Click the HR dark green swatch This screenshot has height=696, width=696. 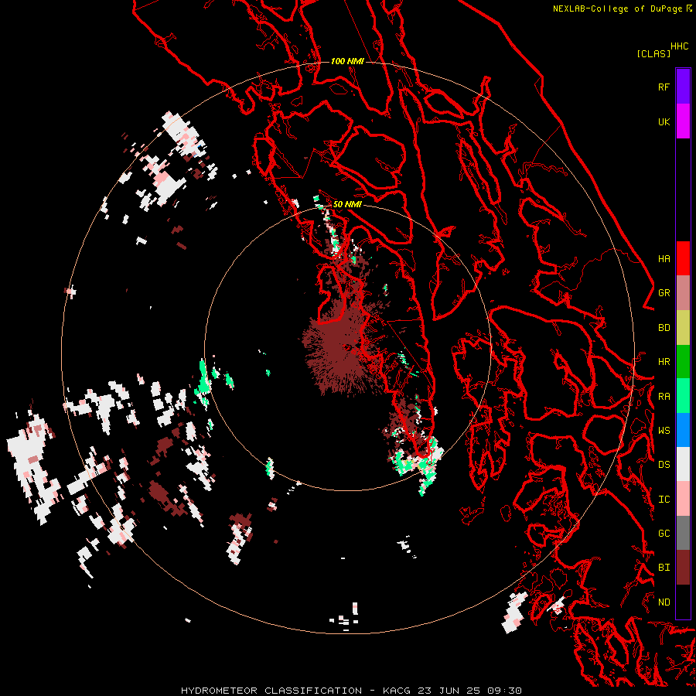click(683, 362)
